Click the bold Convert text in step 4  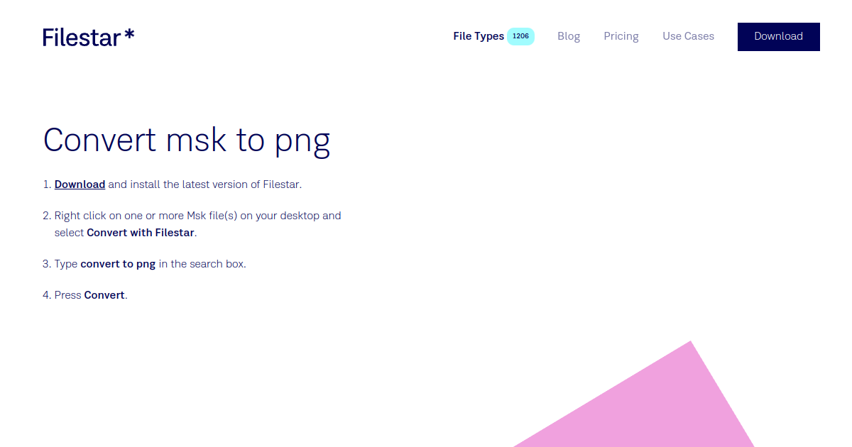pos(104,294)
